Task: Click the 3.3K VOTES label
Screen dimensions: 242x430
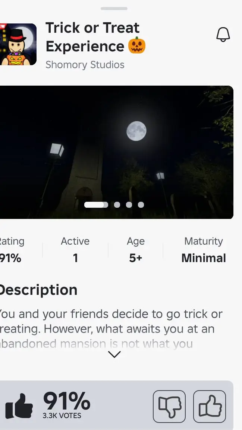Action: point(62,415)
